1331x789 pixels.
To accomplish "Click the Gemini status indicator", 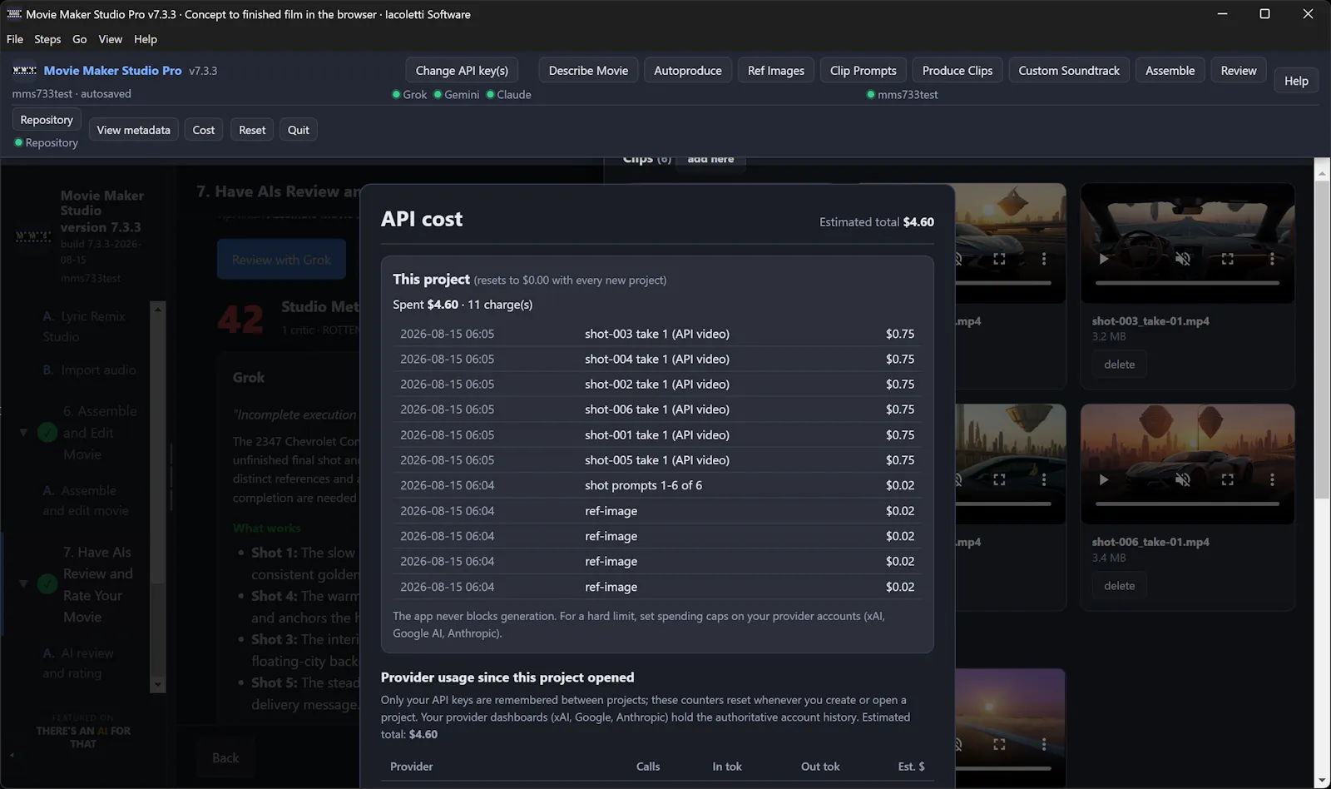I will [457, 94].
